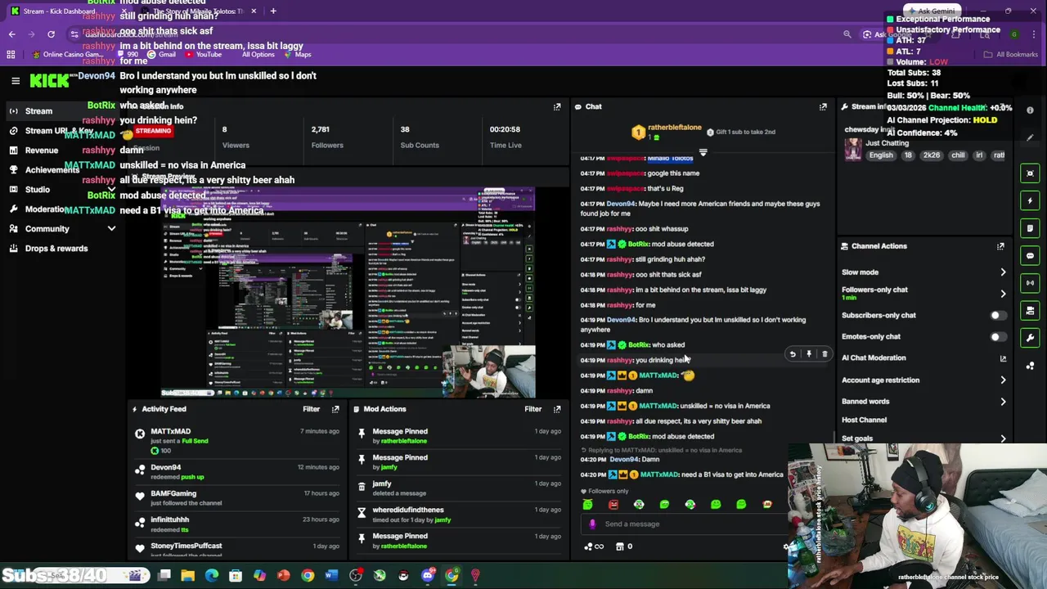This screenshot has height=589, width=1047.
Task: Click BAMFGaming in the Activity Feed
Action: pos(173,494)
